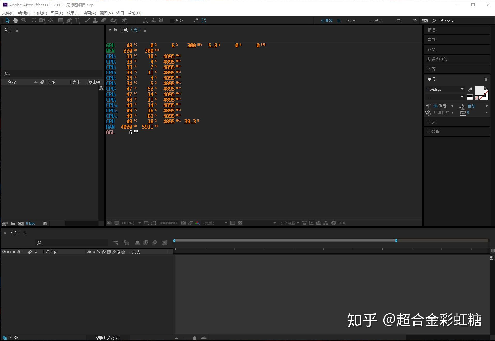The height and width of the screenshot is (341, 495).
Task: Open project flowchart view icon
Action: point(101,88)
